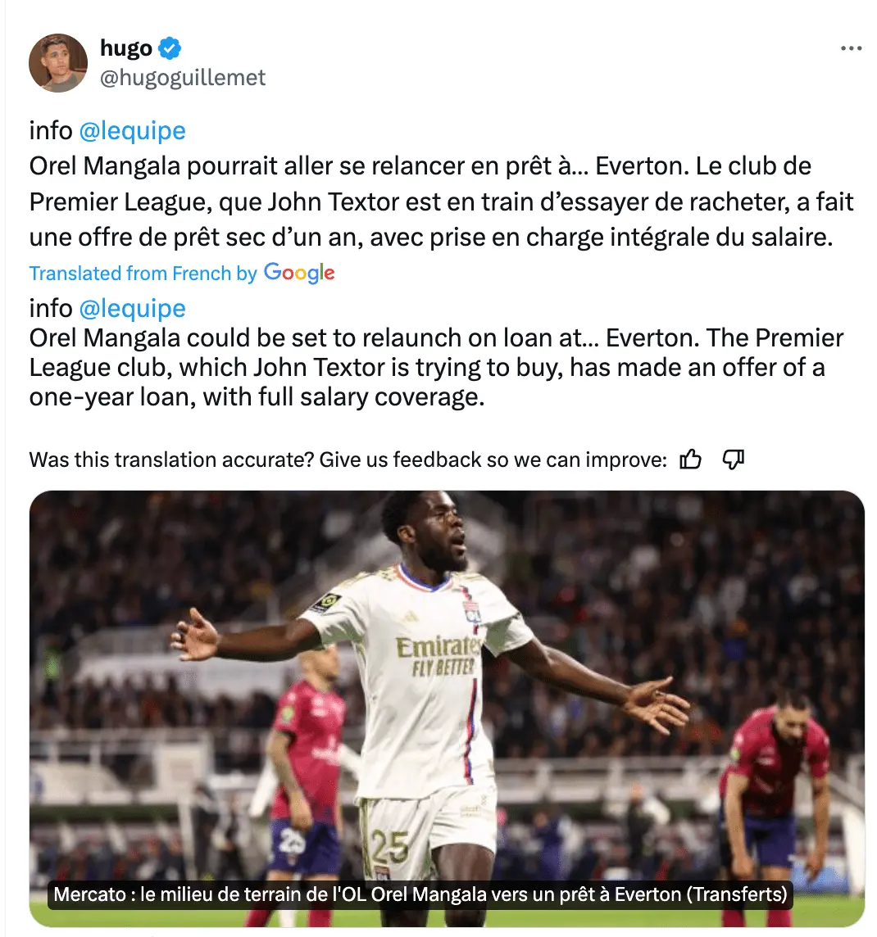Open the Orel Mangala article image
Screen dimensions: 877x937
[447, 708]
